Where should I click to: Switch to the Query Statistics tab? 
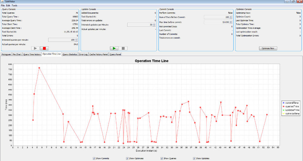tap(70, 54)
